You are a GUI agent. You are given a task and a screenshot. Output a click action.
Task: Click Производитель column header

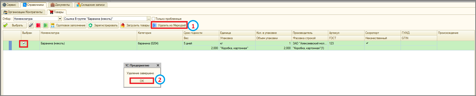coord(310,33)
